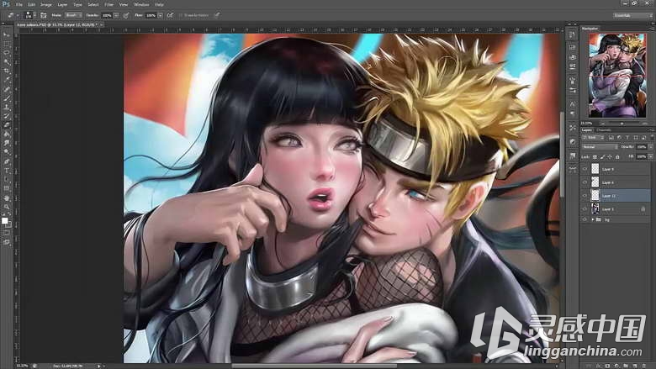
Task: Click the foreground color swatch
Action: (x=4, y=221)
